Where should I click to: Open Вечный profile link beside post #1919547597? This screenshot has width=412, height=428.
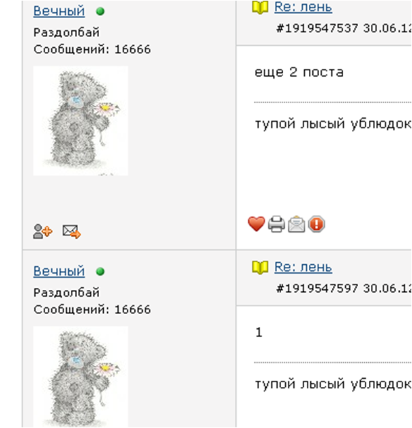point(59,272)
